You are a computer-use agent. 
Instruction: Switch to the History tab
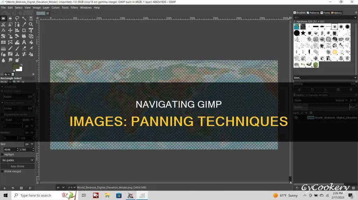[x=336, y=13]
